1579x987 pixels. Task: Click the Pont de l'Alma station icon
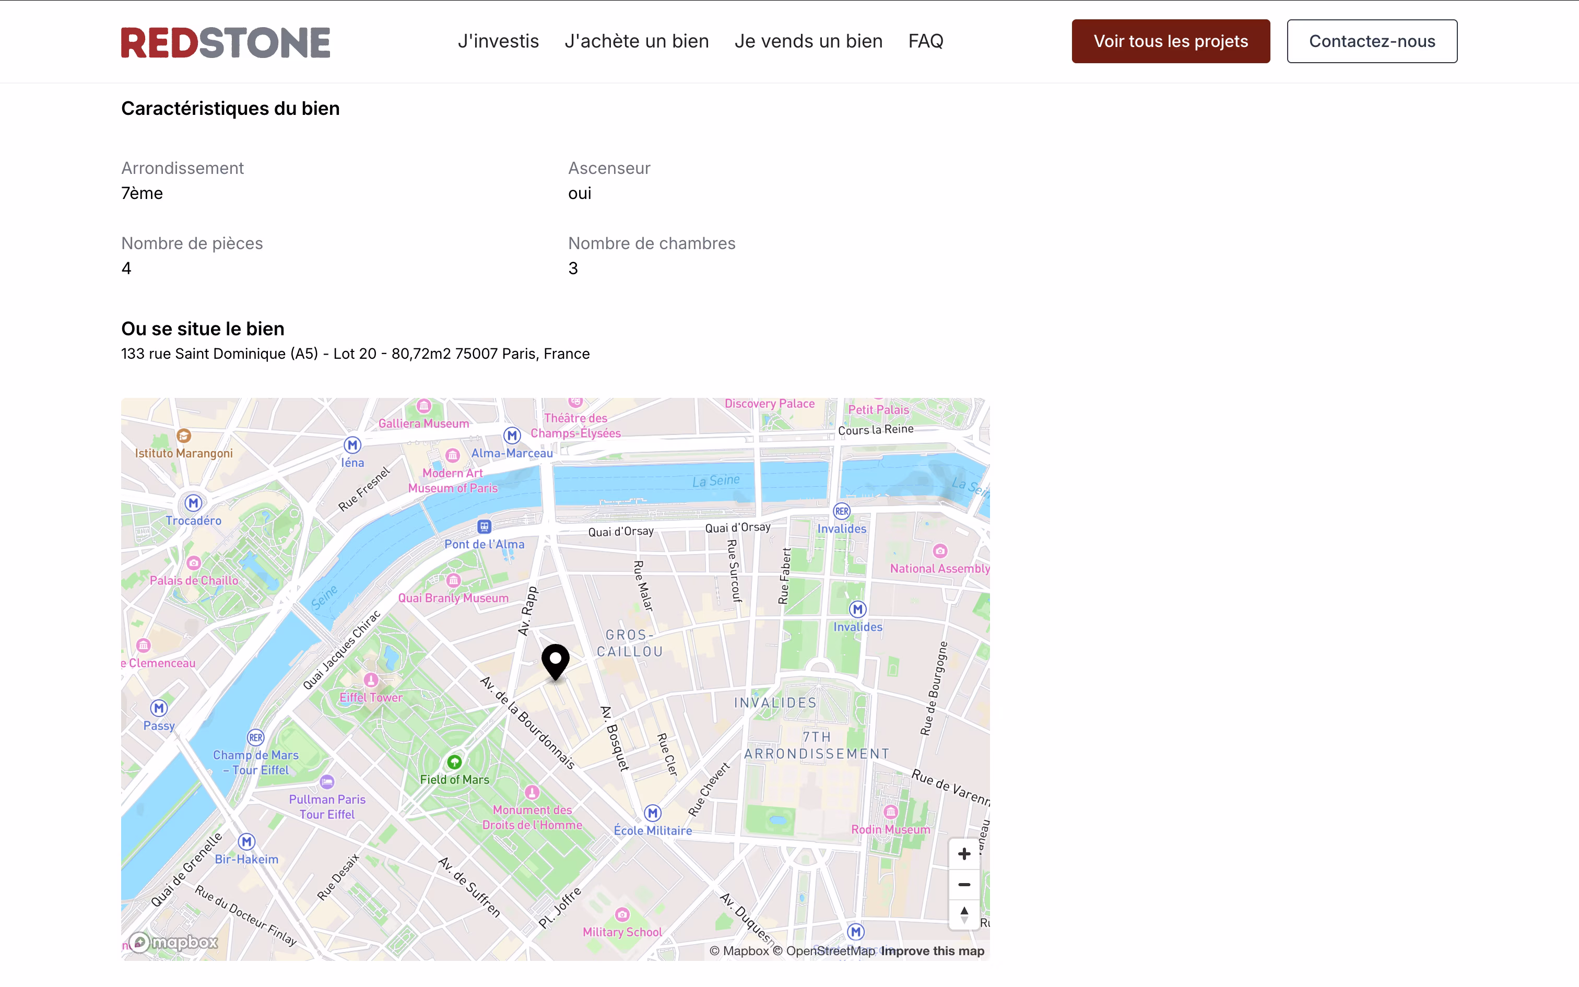[484, 526]
